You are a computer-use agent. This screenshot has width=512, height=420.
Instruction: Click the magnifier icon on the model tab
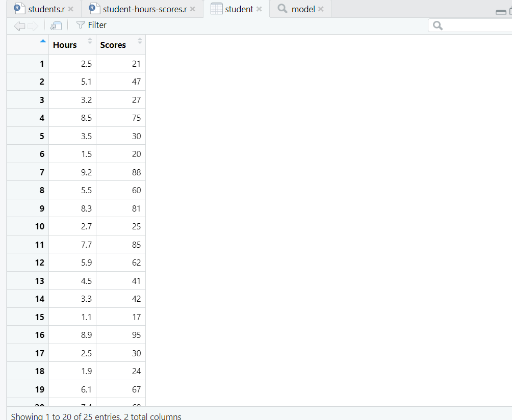tap(282, 9)
